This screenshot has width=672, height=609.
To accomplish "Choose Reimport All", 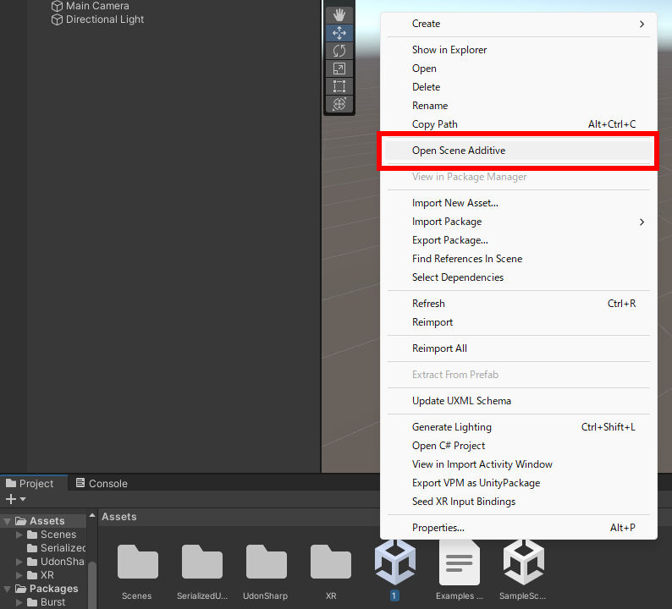I will tap(519, 348).
